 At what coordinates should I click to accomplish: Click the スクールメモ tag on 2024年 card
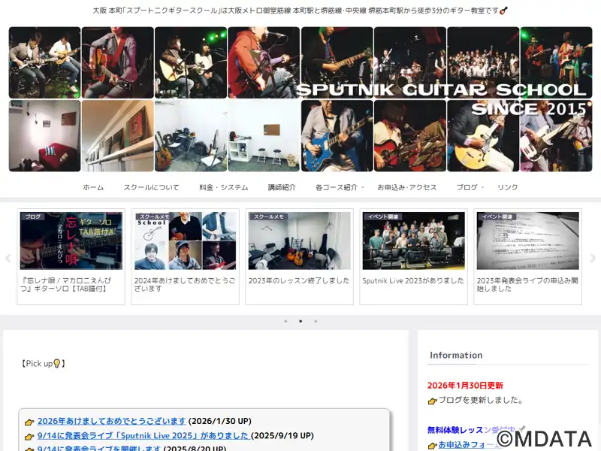155,216
